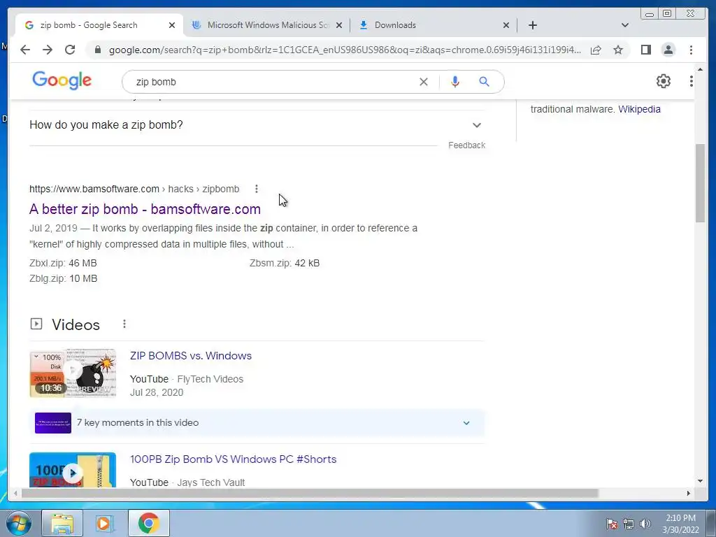716x537 pixels.
Task: Click the URL address bar
Action: coord(345,50)
